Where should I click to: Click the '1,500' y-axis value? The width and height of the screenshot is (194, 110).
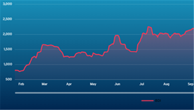coord(8,49)
